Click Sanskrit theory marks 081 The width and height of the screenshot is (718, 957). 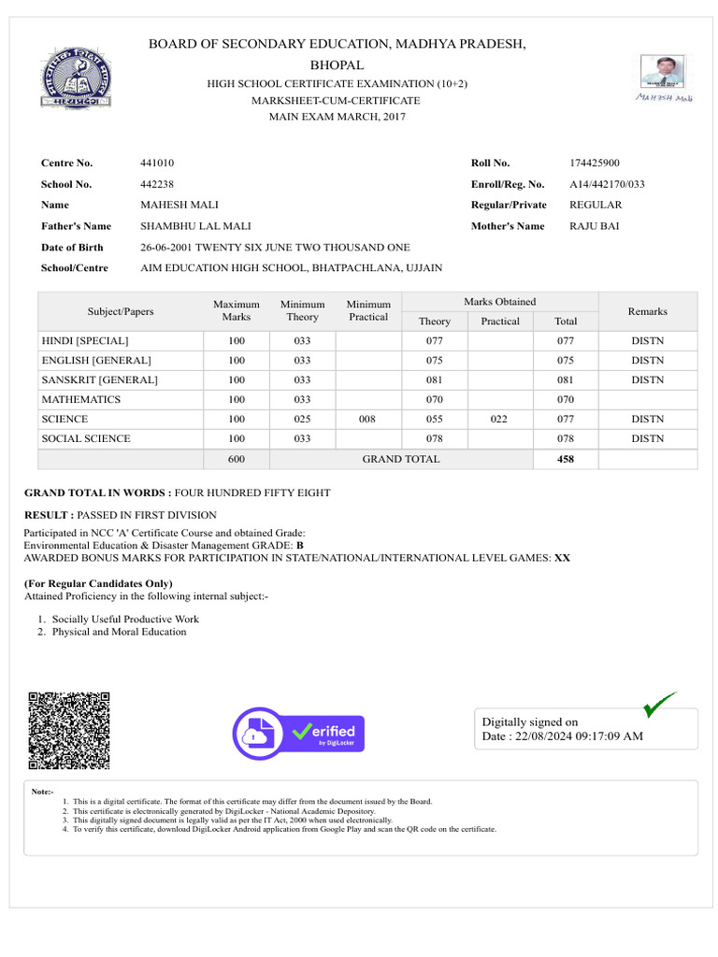point(435,380)
